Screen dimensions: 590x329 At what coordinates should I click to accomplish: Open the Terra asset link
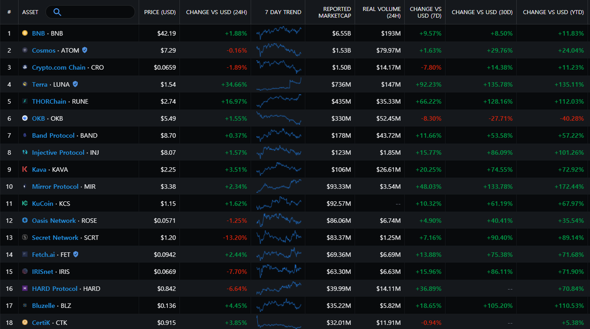pyautogui.click(x=40, y=84)
